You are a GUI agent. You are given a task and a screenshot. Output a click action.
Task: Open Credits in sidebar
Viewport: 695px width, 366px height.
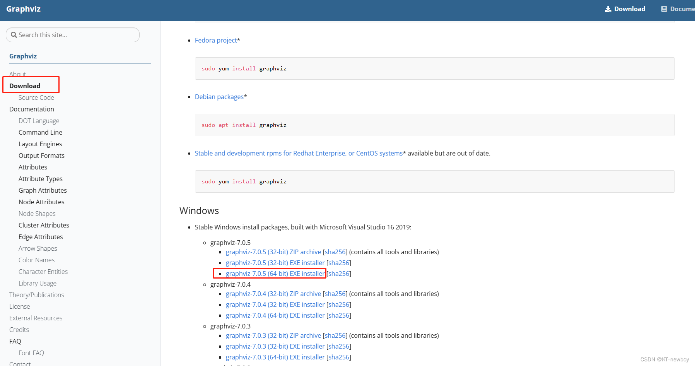coord(19,330)
